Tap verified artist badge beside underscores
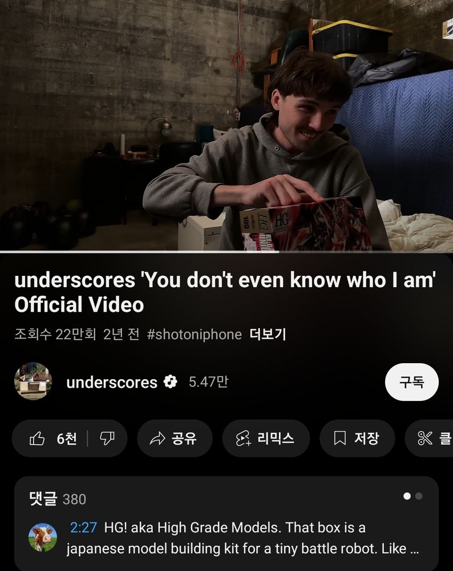Viewport: 453px width, 571px height. click(170, 381)
